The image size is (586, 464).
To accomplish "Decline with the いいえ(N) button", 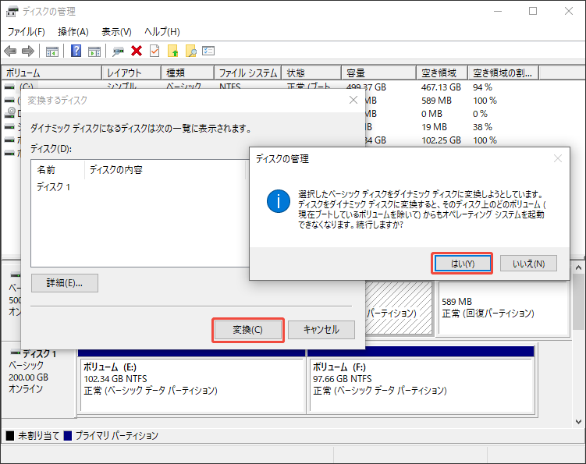I will point(528,264).
